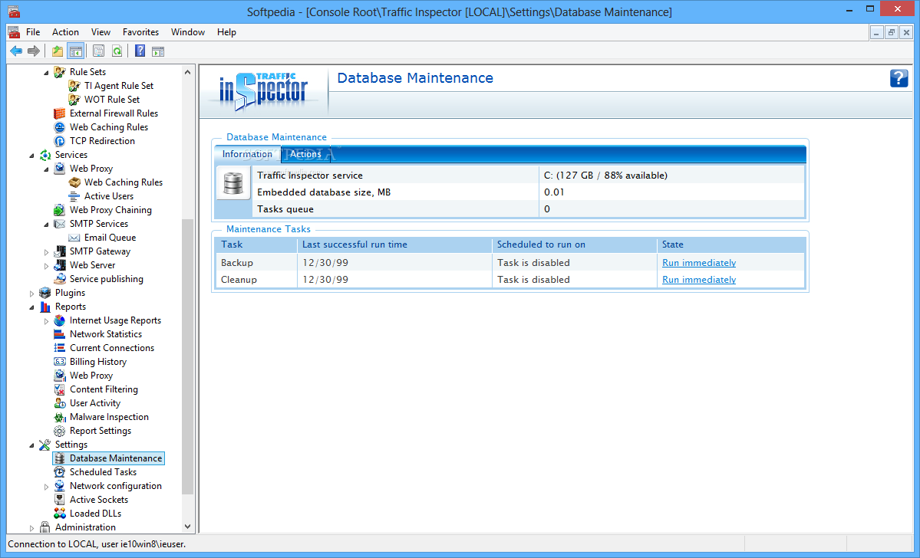Expand the Network configuration node
920x558 pixels.
[46, 487]
